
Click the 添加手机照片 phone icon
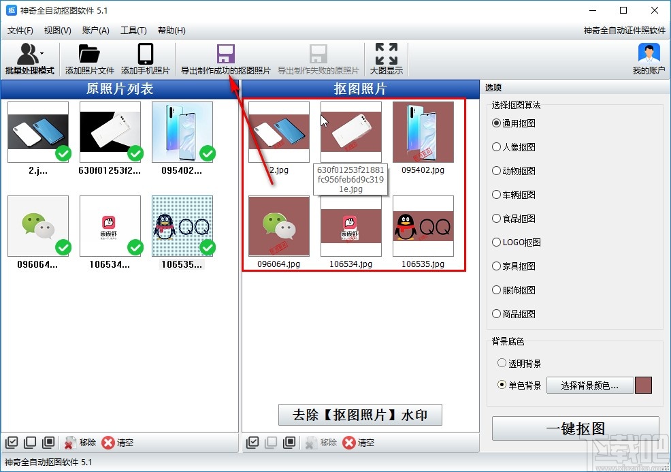pos(146,54)
